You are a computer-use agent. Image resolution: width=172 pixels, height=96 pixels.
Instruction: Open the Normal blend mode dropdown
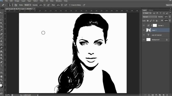pyautogui.click(x=150, y=17)
